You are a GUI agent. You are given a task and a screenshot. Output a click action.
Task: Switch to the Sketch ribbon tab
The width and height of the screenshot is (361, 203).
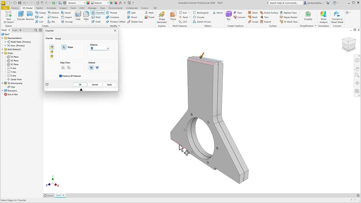point(39,8)
